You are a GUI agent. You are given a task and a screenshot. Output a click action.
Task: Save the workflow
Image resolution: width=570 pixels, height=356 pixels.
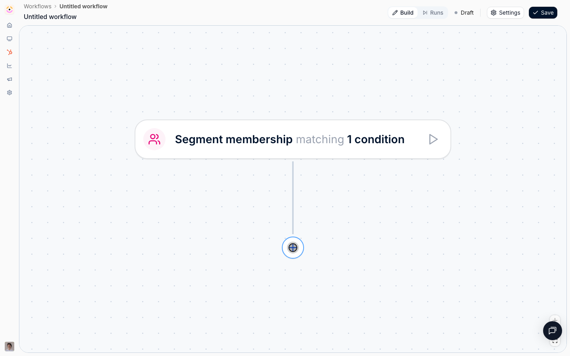543,13
